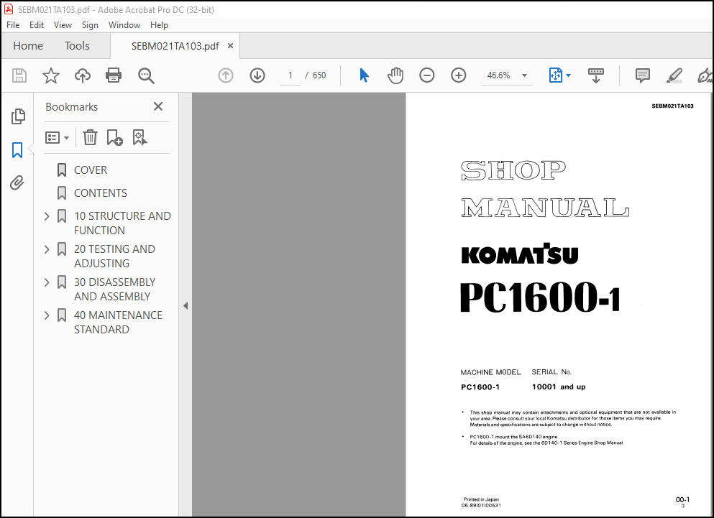Zoom out with the minus button
The width and height of the screenshot is (714, 518).
426,75
